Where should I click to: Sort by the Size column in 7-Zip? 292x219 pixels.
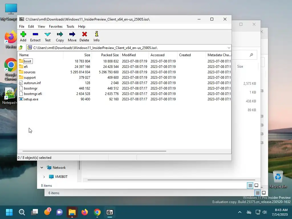[78, 55]
